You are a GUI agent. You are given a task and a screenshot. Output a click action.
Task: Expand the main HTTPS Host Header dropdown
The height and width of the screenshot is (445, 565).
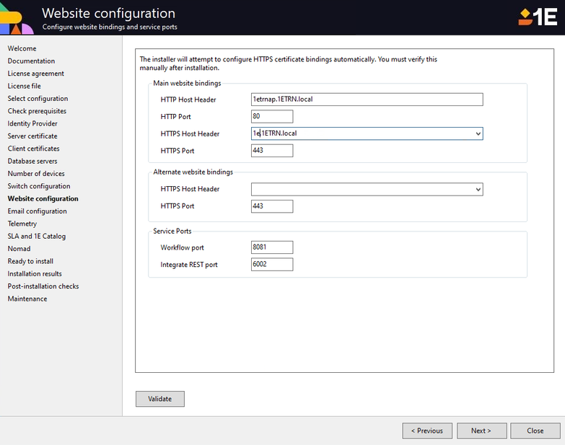tap(478, 134)
